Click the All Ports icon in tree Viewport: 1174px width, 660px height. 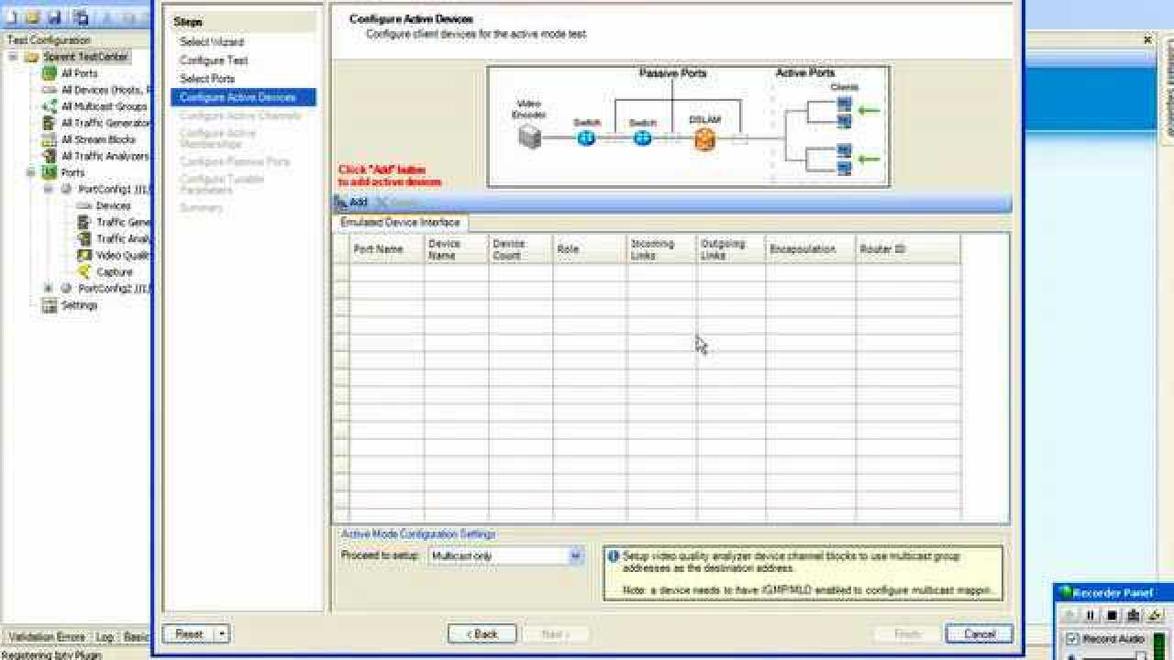(x=50, y=73)
